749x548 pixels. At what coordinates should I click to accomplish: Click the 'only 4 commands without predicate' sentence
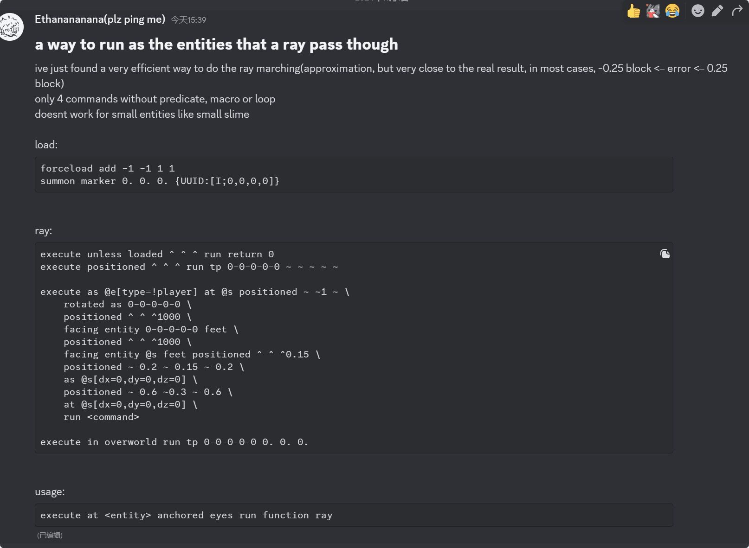click(x=155, y=99)
